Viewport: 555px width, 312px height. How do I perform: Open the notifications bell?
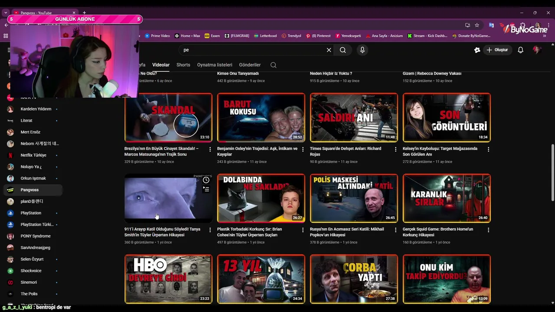coord(520,50)
